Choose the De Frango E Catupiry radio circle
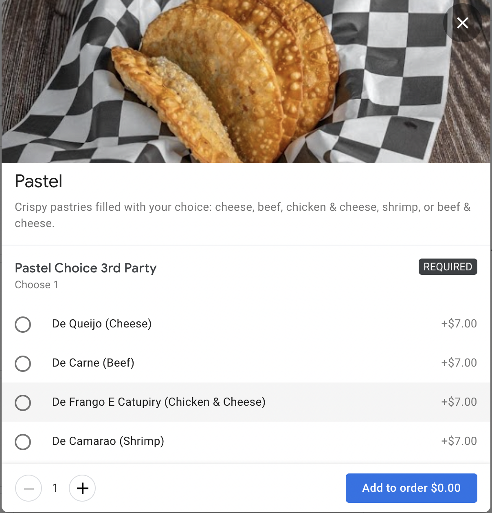The width and height of the screenshot is (492, 513). pos(23,403)
